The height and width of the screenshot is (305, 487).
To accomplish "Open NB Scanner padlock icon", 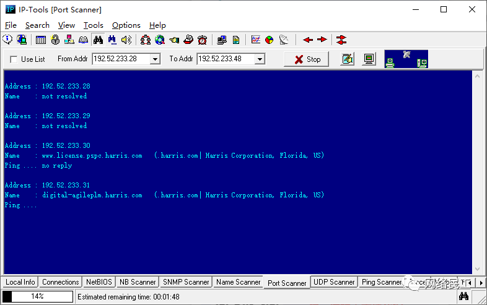I will [x=55, y=40].
